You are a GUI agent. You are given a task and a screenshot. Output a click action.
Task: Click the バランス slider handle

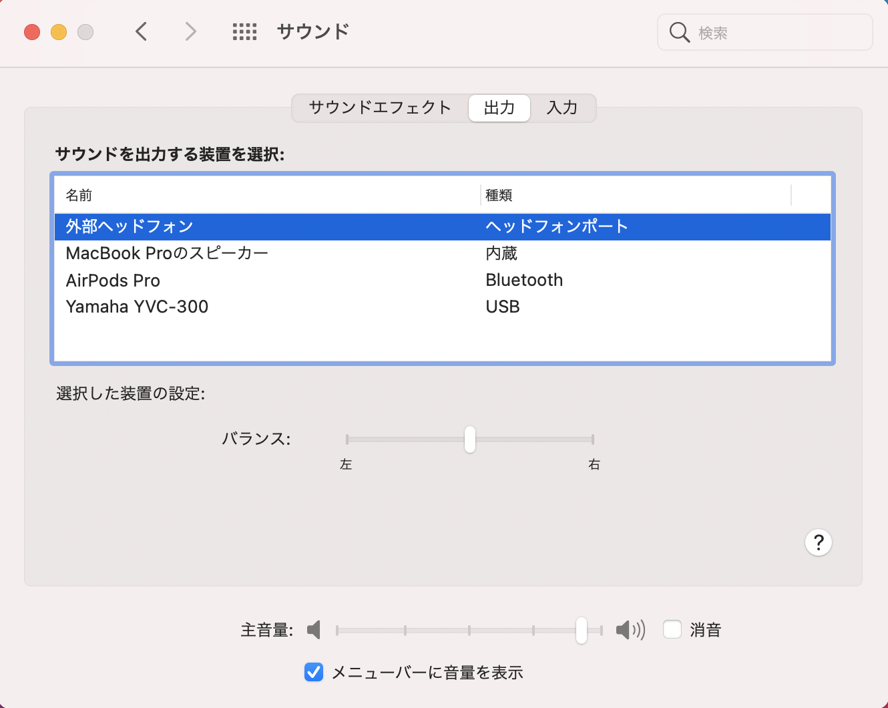470,439
